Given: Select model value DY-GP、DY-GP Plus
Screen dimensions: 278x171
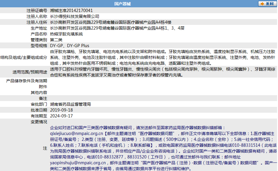Looking at the screenshot, I should (70, 46).
